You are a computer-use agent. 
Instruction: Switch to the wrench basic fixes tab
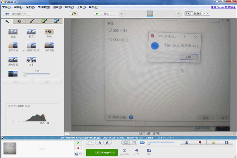7,21
